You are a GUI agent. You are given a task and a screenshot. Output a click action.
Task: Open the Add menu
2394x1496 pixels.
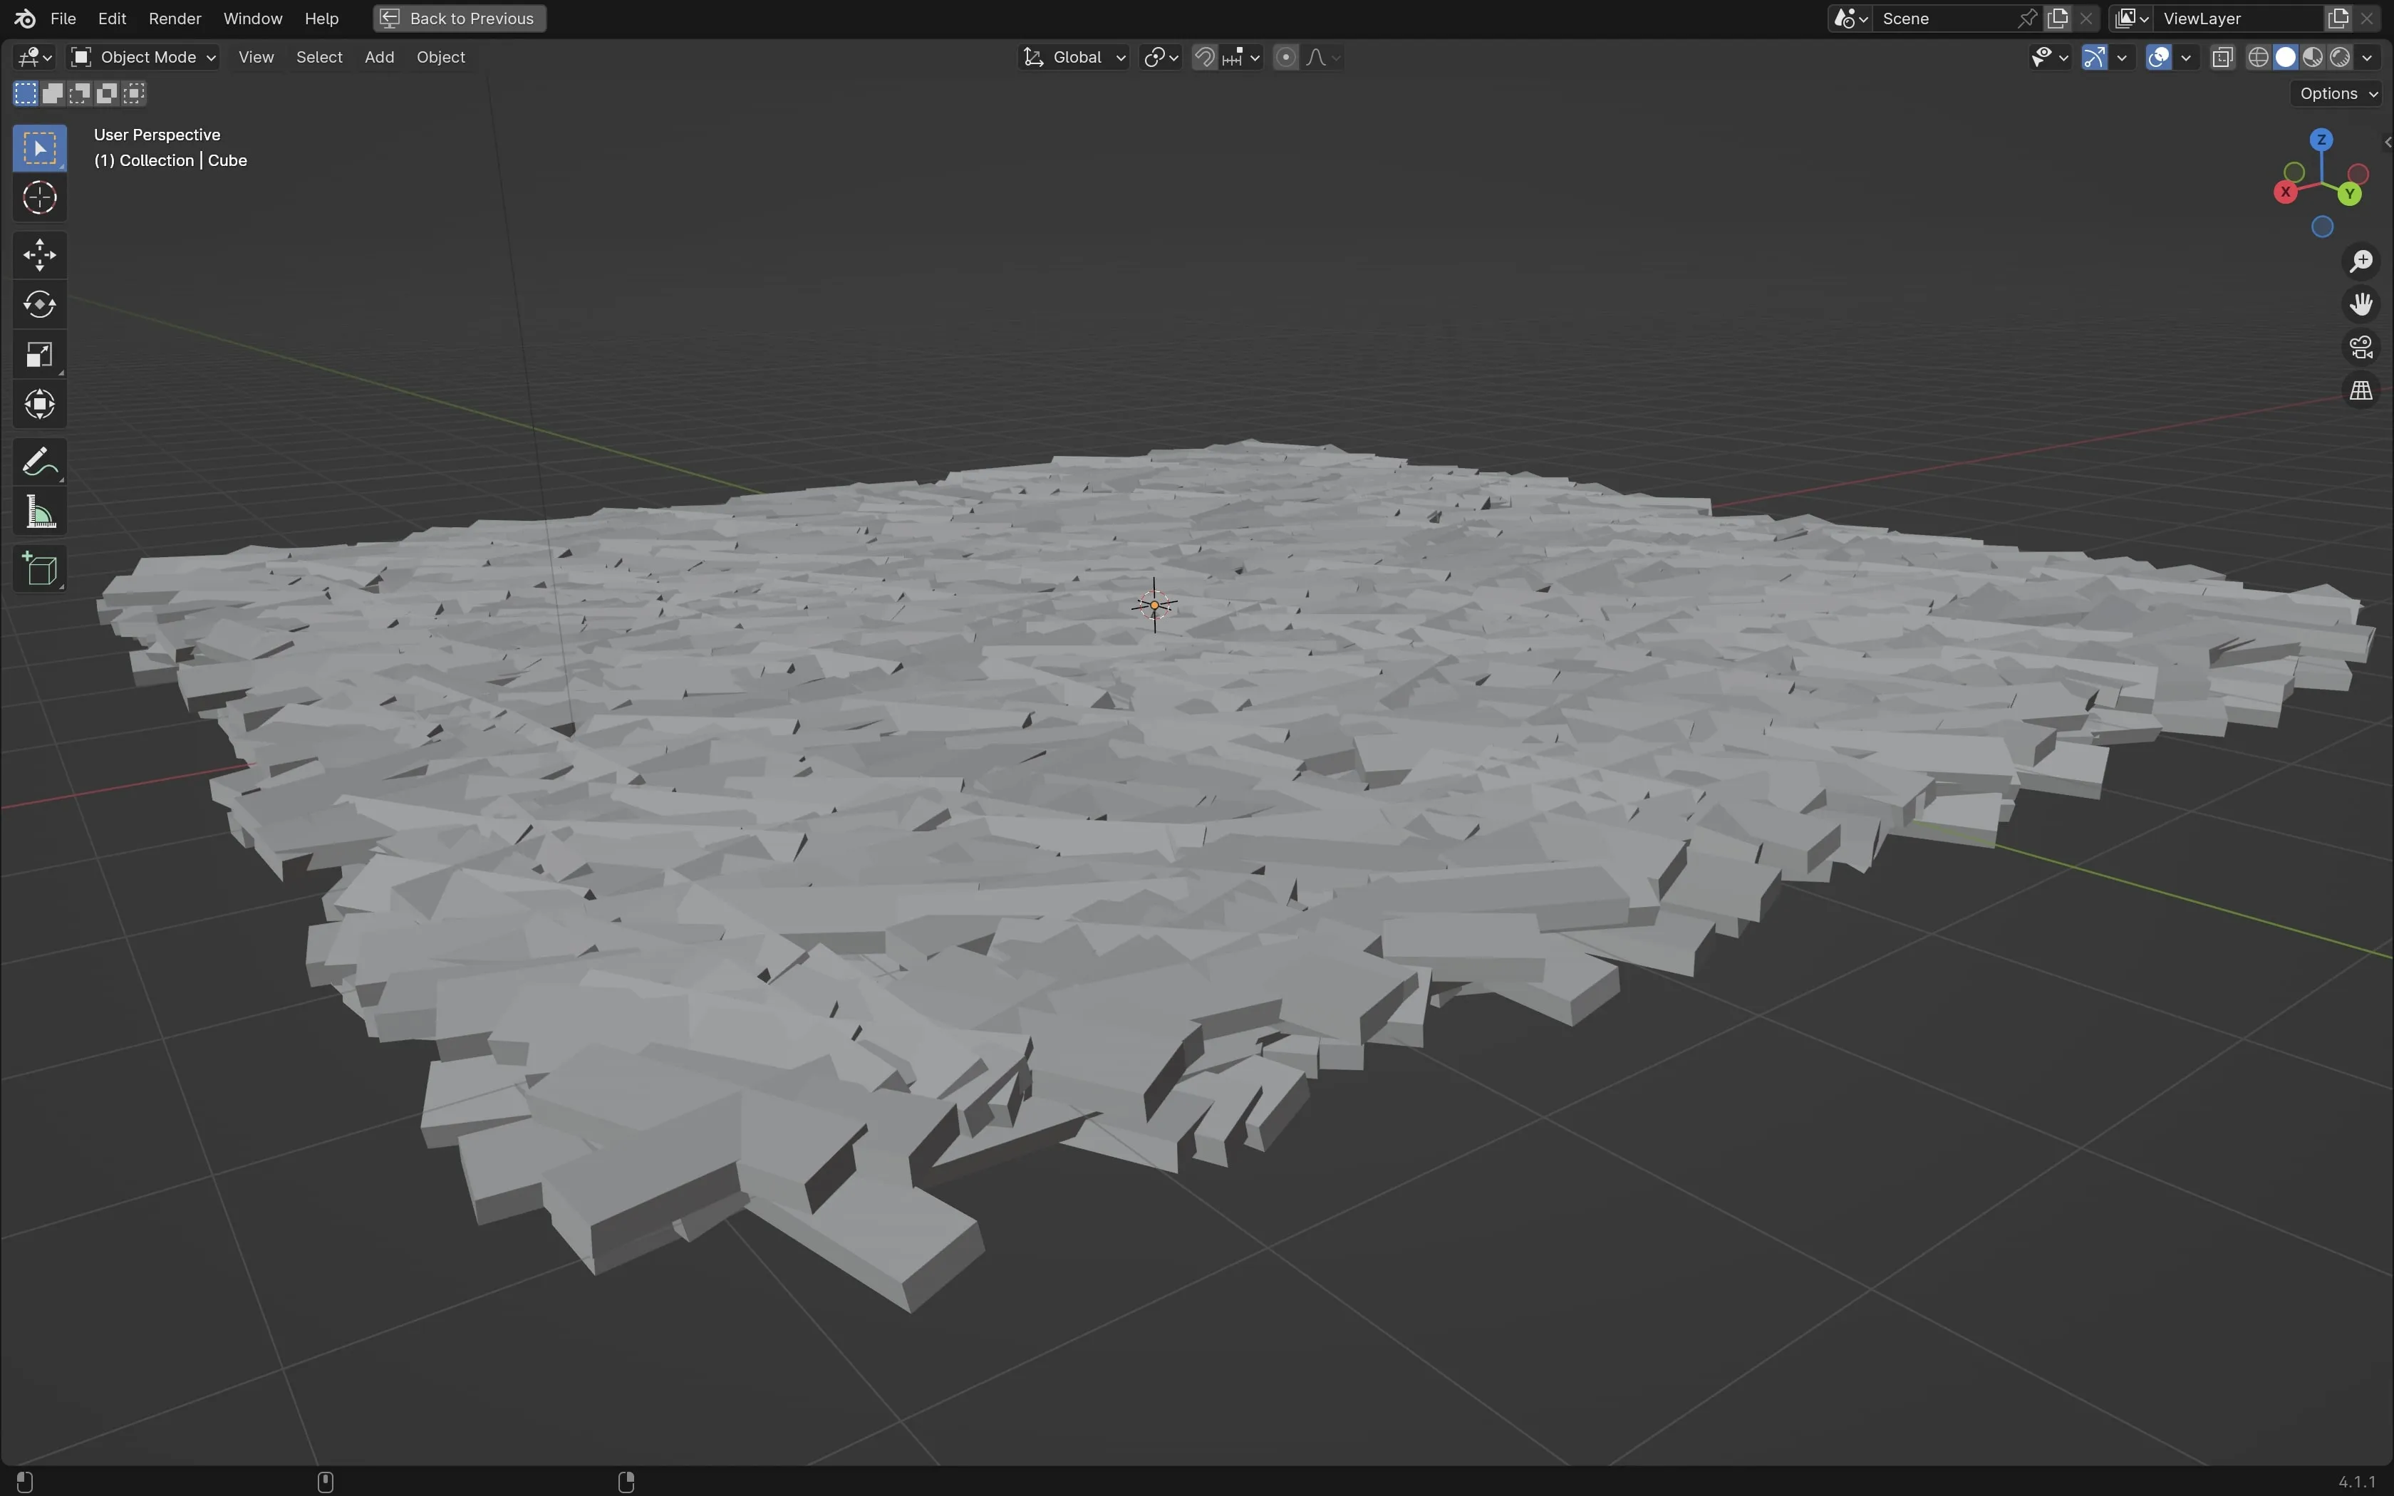tap(379, 58)
